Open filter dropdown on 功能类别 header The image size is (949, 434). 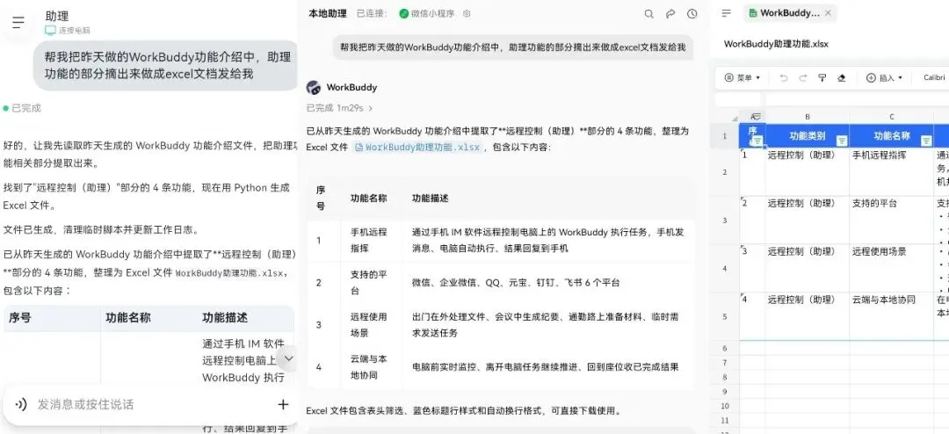coord(841,141)
